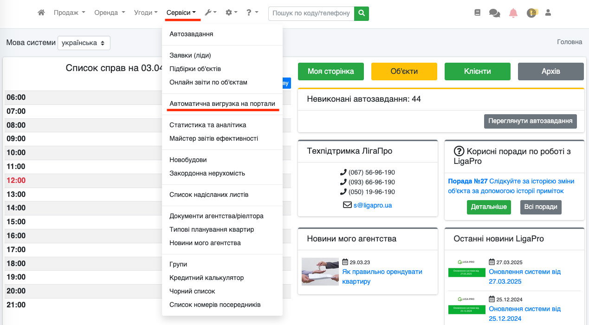The height and width of the screenshot is (325, 589).
Task: Click the green search magnifier button
Action: point(361,13)
